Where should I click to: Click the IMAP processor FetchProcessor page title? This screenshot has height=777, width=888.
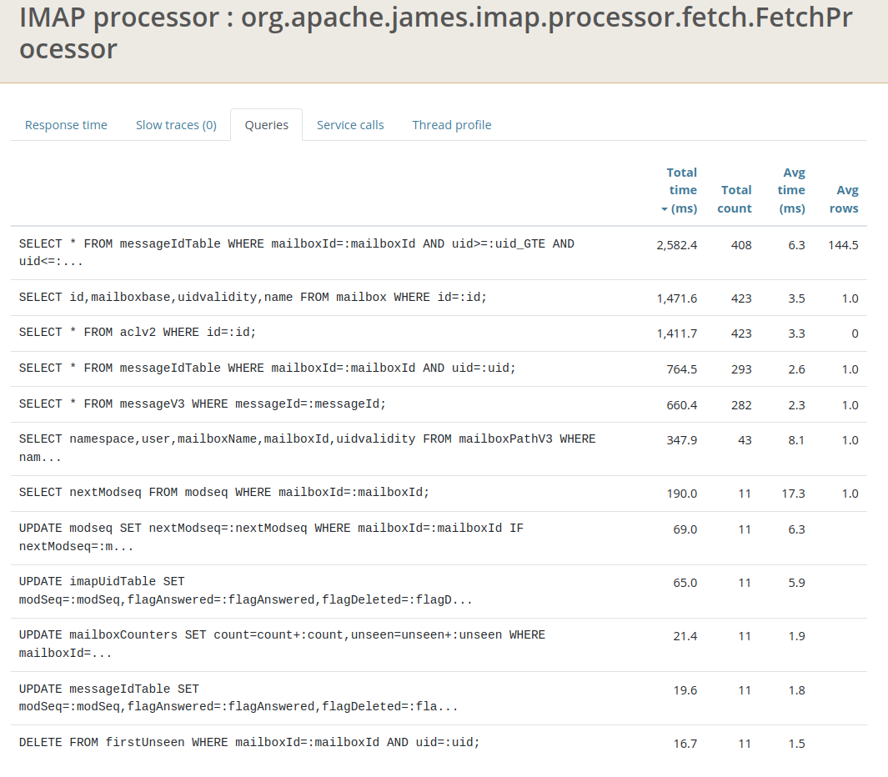pos(435,33)
